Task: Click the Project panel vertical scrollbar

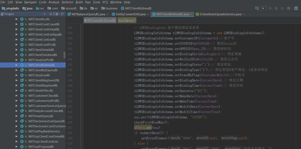Action: coord(65,54)
